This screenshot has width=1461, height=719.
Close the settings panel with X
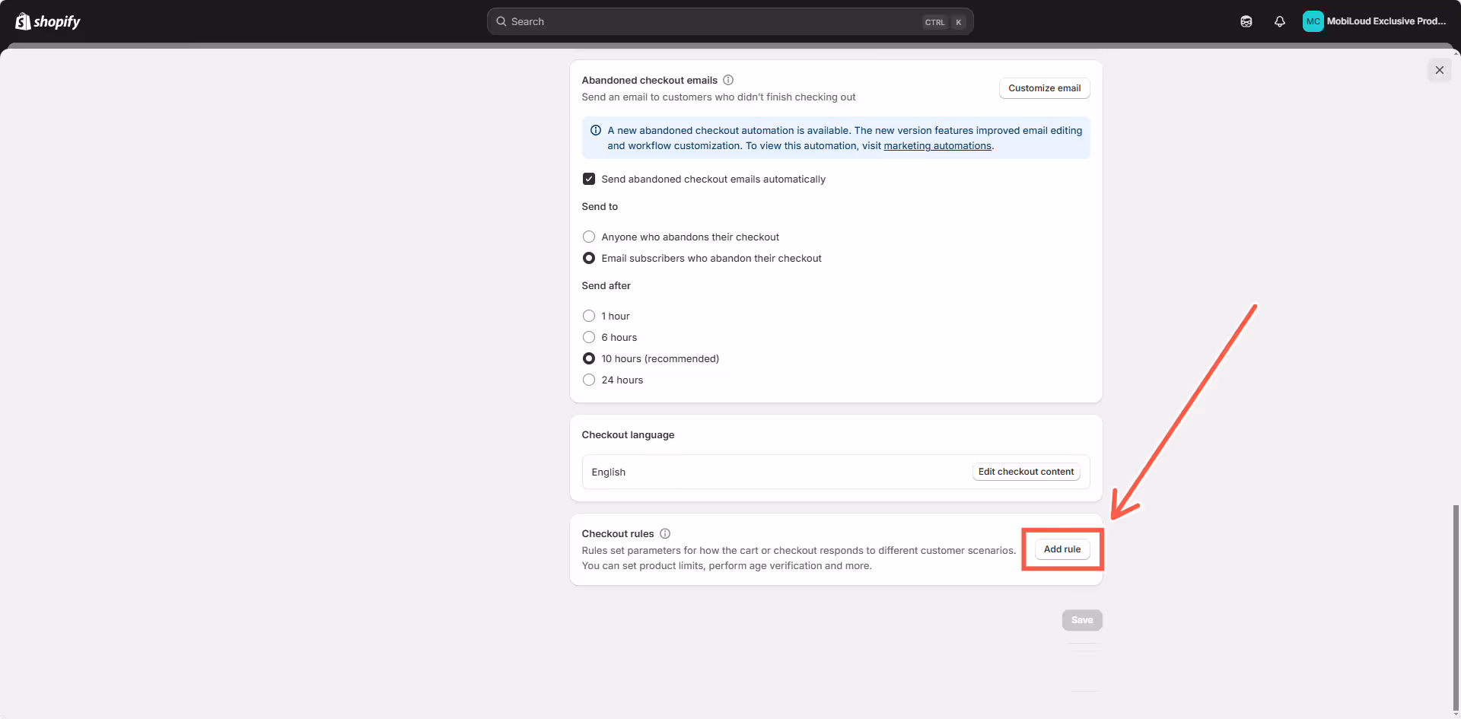point(1439,70)
